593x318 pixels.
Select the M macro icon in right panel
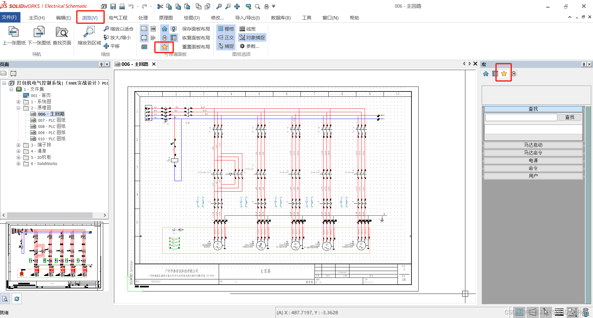(514, 74)
